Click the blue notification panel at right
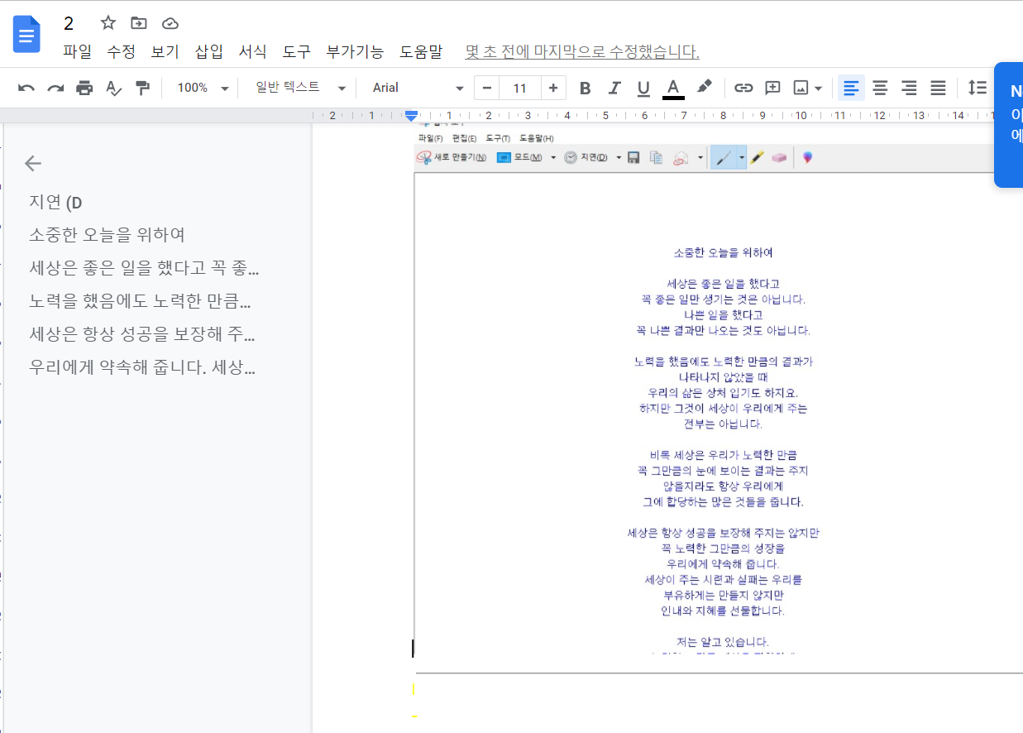The width and height of the screenshot is (1023, 733). pyautogui.click(x=1008, y=125)
